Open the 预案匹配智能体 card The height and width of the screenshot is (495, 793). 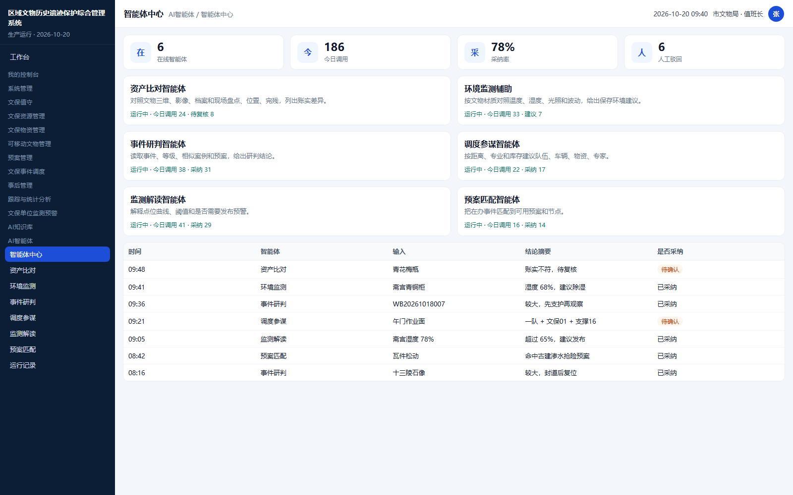point(621,211)
